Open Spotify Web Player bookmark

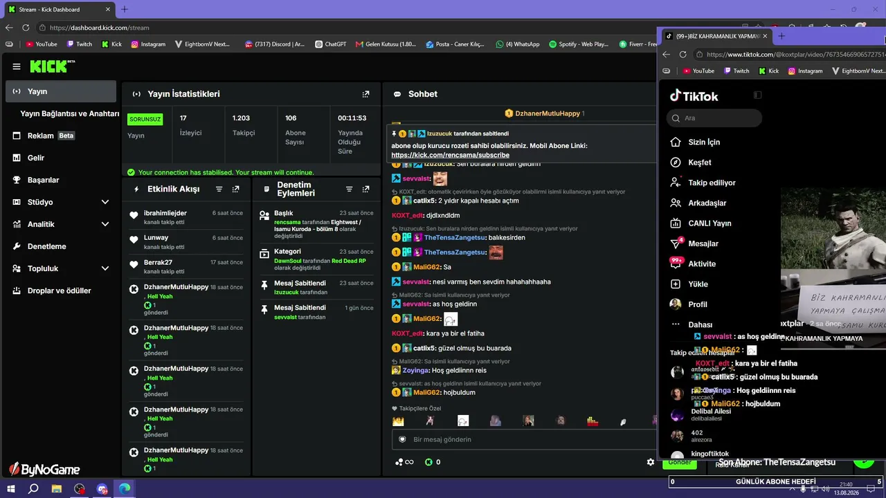(578, 44)
